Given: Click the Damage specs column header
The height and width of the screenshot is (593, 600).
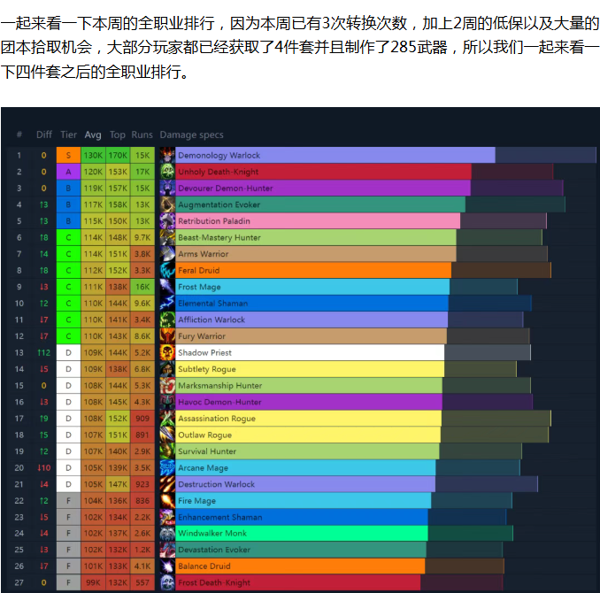Looking at the screenshot, I should pos(191,135).
